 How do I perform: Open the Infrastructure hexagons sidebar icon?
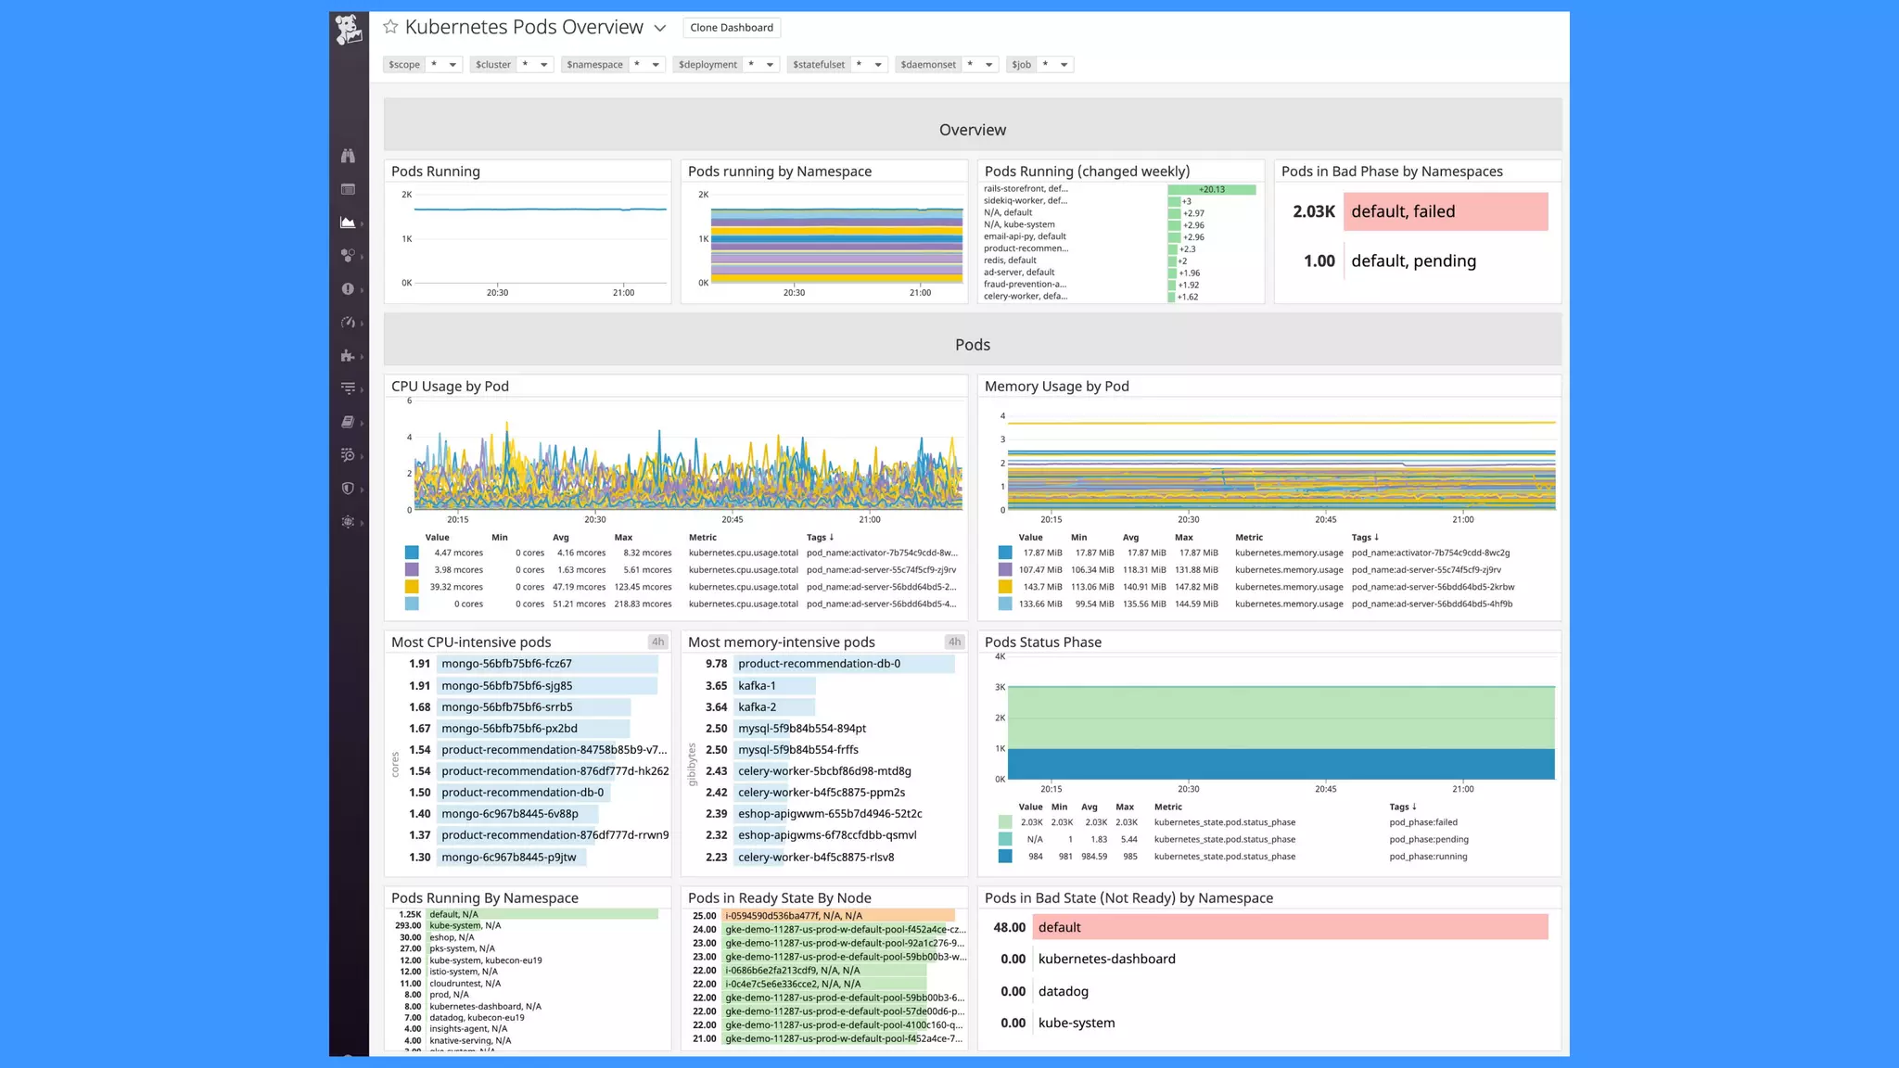[348, 255]
